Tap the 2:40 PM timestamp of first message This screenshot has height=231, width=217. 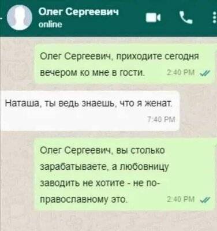tap(181, 73)
